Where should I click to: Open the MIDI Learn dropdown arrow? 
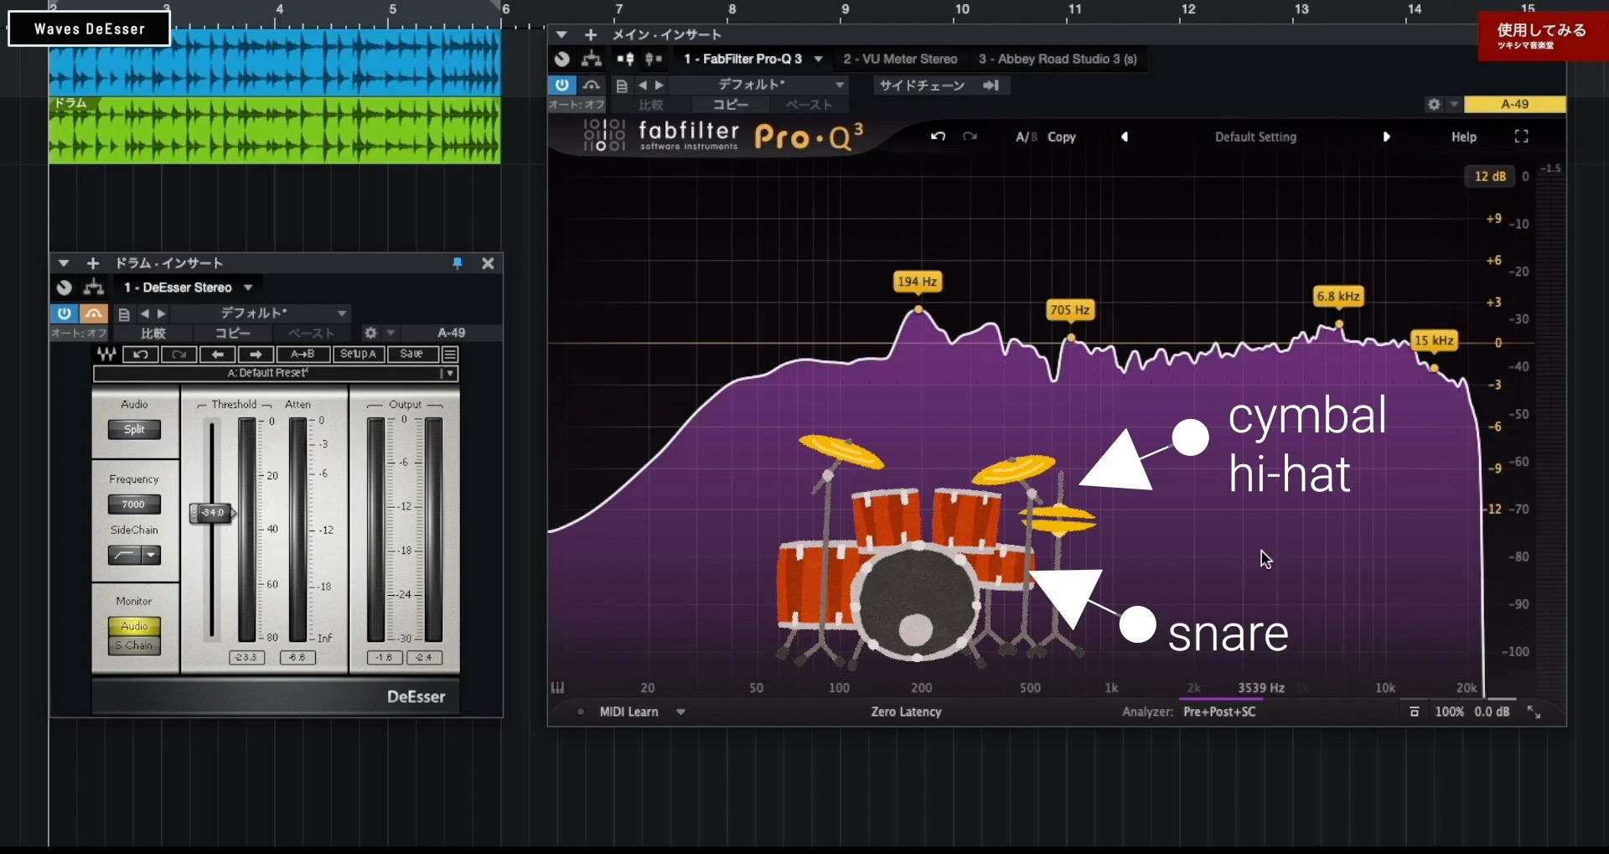680,712
